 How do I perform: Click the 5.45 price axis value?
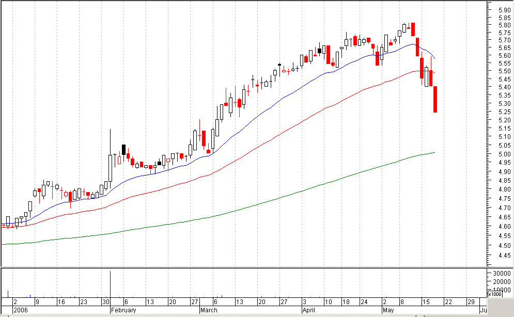[x=505, y=80]
